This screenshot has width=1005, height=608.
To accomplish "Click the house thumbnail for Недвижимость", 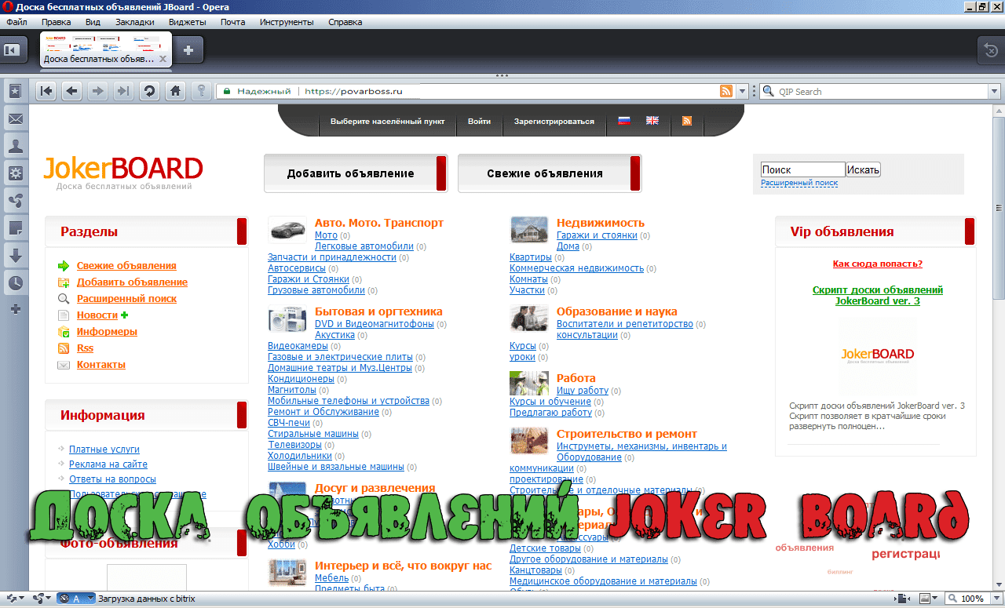I will pyautogui.click(x=529, y=229).
